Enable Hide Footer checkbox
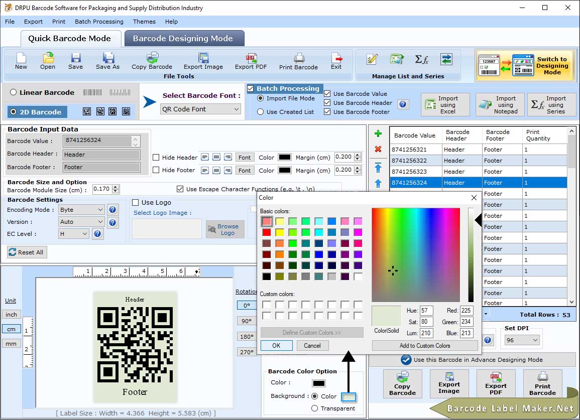 point(156,170)
